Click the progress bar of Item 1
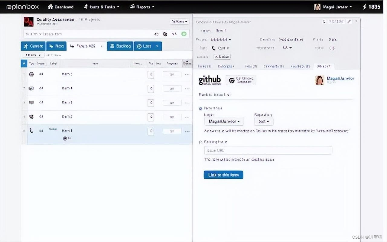Viewport: 387px width, 242px height. click(172, 131)
